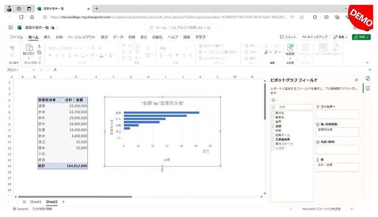This screenshot has width=378, height=217.
Task: Switch to the 挿入 ribbon tab
Action: [47, 37]
